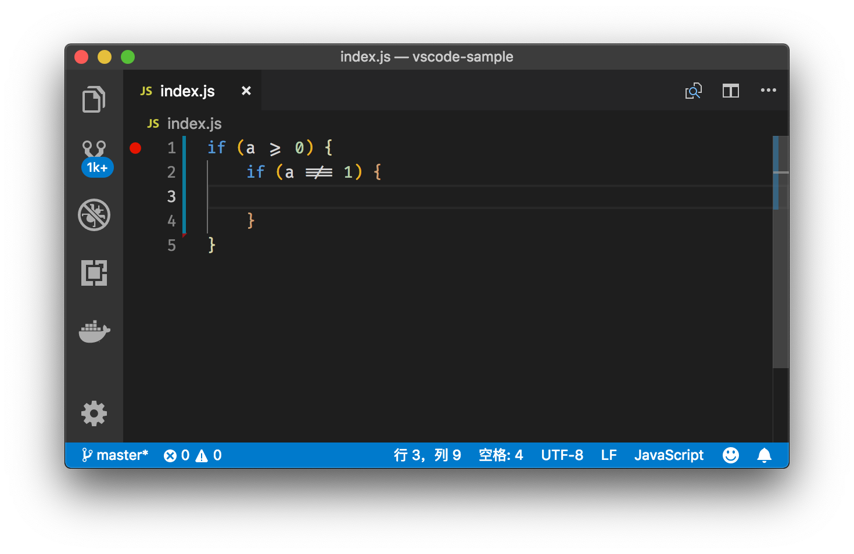
Task: Click the open changes search icon
Action: 694,91
